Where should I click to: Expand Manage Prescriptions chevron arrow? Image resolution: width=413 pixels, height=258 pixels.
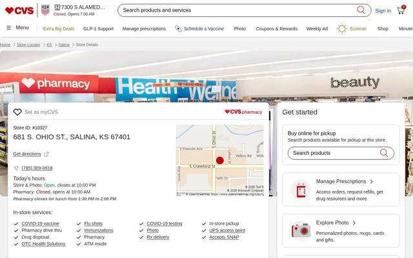pyautogui.click(x=372, y=182)
